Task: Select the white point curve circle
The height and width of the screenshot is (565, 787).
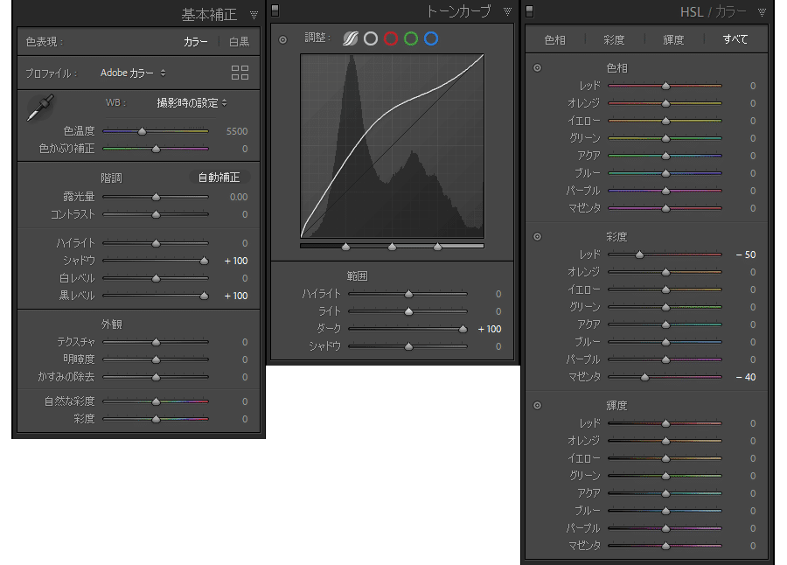Action: [371, 38]
